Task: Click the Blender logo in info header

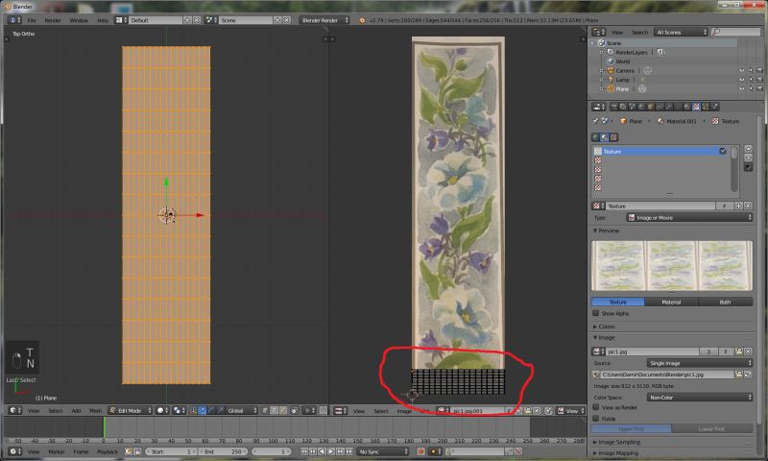Action: coord(362,20)
